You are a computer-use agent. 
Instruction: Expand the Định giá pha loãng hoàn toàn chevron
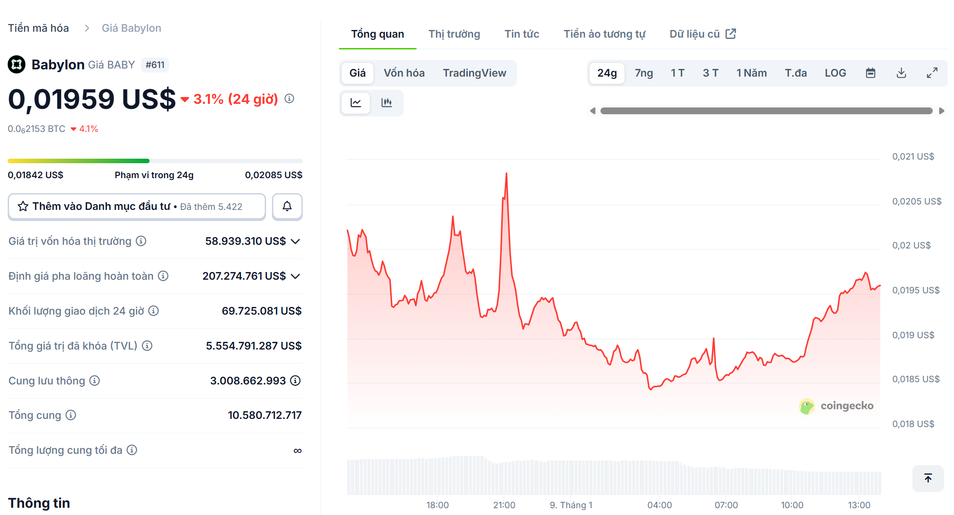pos(296,276)
